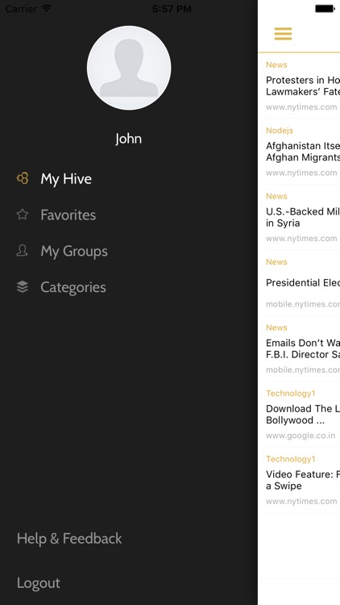Viewport: 340px width, 605px height.
Task: Click Technology1 label above Download article
Action: 291,393
